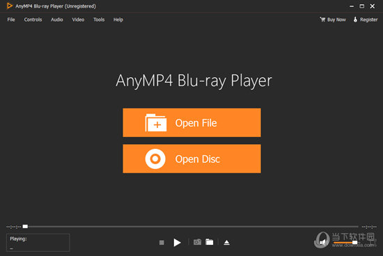Minimize the AnyMP4 window
The width and height of the screenshot is (383, 256).
[x=352, y=6]
